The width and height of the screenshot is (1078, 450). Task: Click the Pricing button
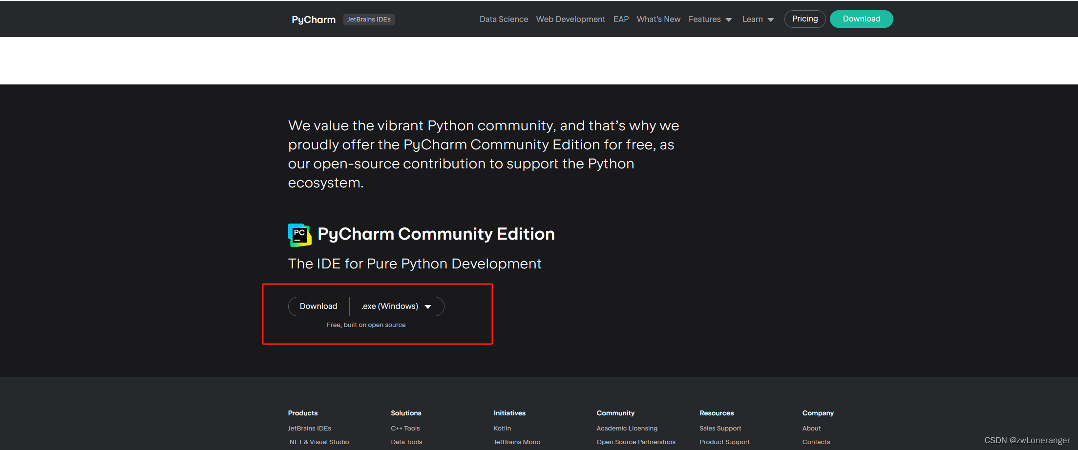coord(805,19)
